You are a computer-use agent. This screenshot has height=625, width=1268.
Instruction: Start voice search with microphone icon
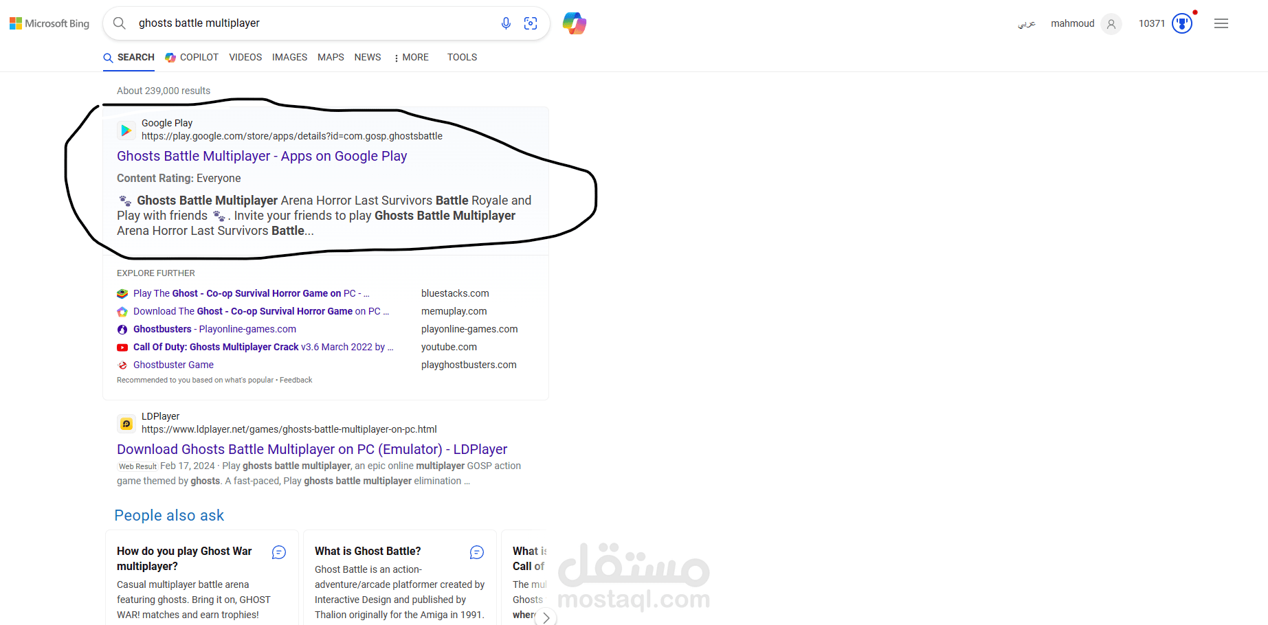click(506, 23)
